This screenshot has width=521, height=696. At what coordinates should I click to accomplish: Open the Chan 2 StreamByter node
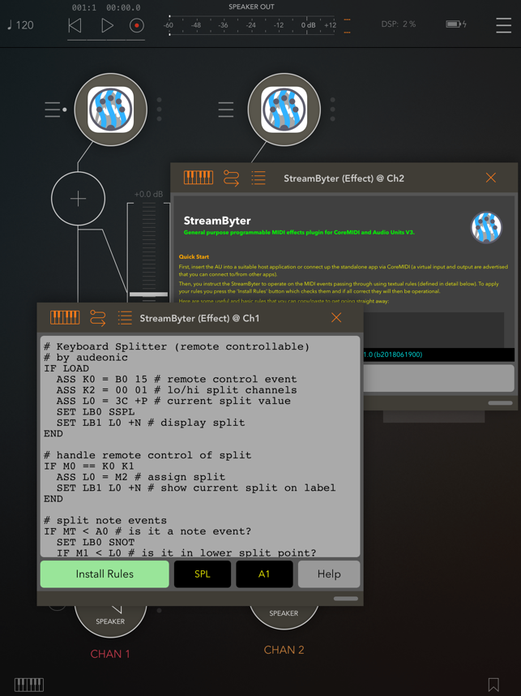pyautogui.click(x=284, y=110)
